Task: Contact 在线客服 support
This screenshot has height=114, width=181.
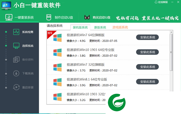Action: (x=161, y=2)
